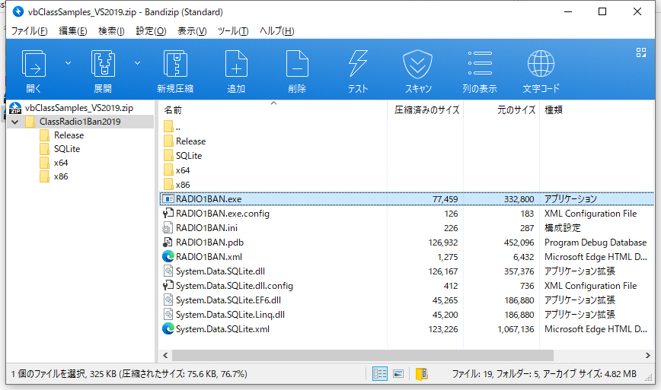The height and width of the screenshot is (390, 661).
Task: Click the RADIO1BAN.exe application icon
Action: (x=168, y=199)
